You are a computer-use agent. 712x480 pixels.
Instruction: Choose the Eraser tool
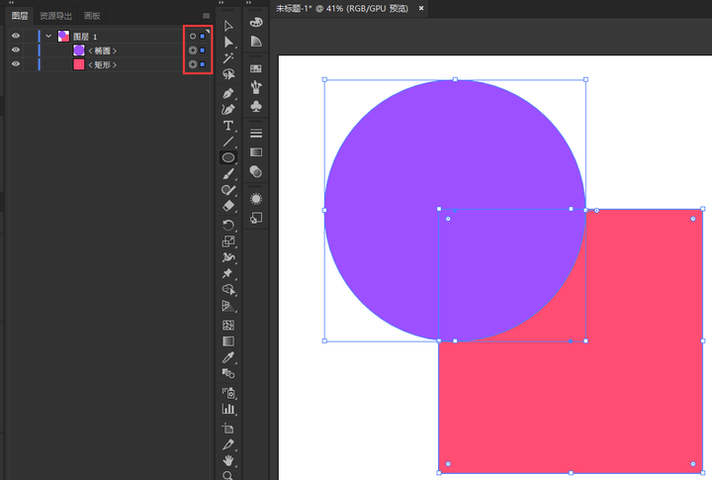pyautogui.click(x=228, y=206)
